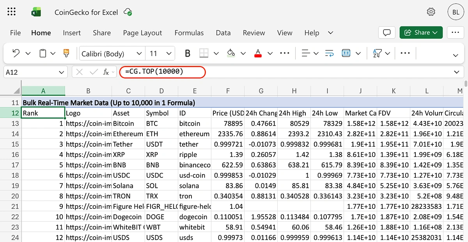
Task: Expand more tabs chevron after Help
Action: (331, 33)
